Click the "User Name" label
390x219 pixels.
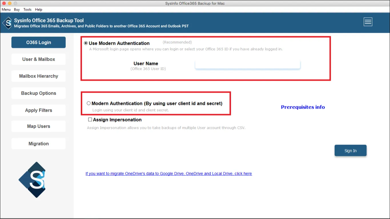click(x=146, y=64)
